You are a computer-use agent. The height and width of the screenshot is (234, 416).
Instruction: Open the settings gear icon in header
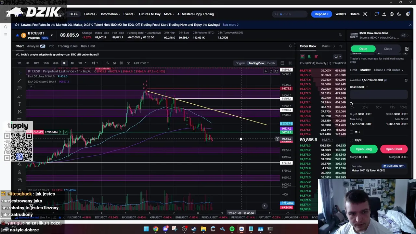pos(408,14)
